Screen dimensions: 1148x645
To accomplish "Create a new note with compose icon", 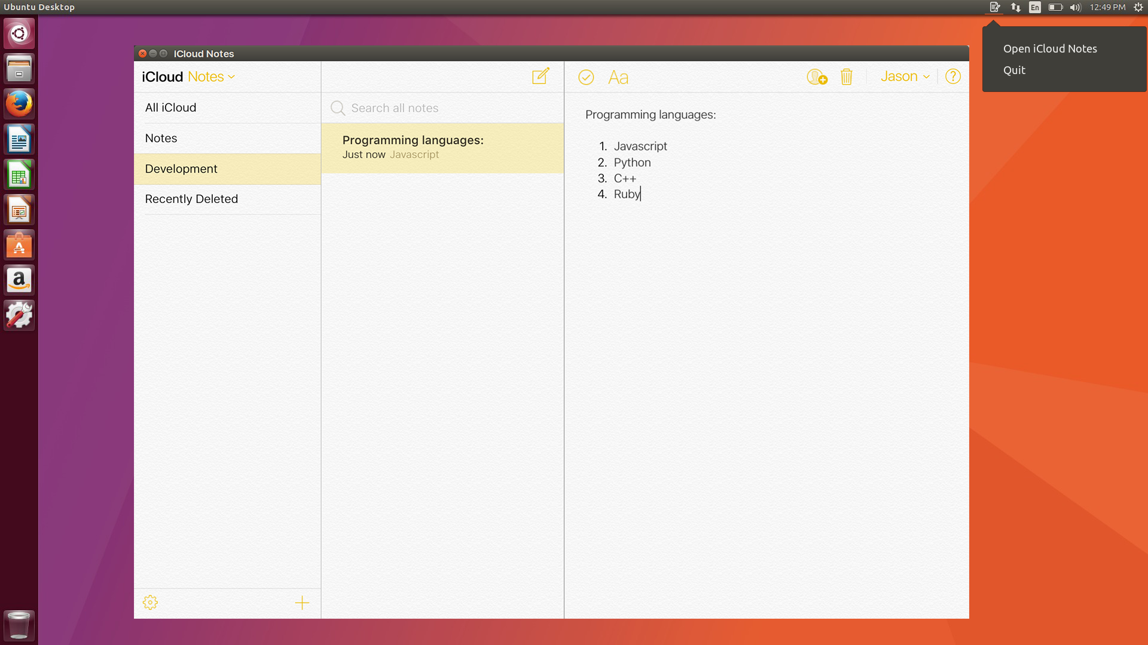I will coord(541,76).
